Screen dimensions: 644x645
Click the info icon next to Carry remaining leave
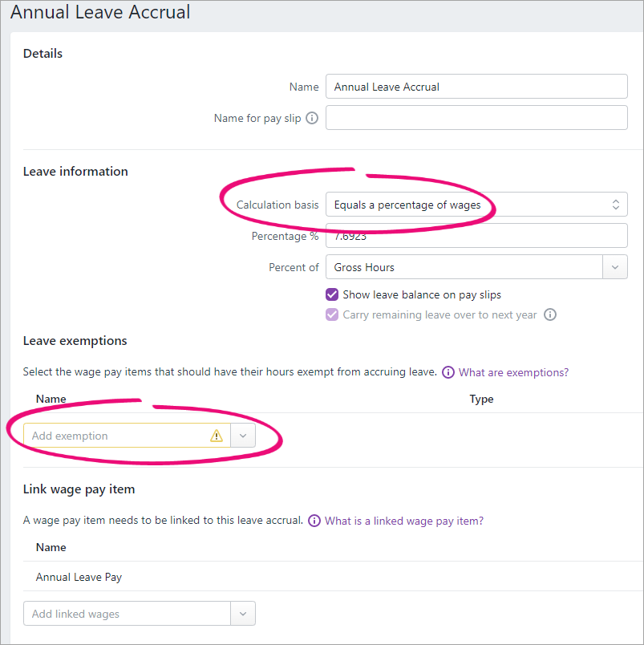(x=550, y=314)
